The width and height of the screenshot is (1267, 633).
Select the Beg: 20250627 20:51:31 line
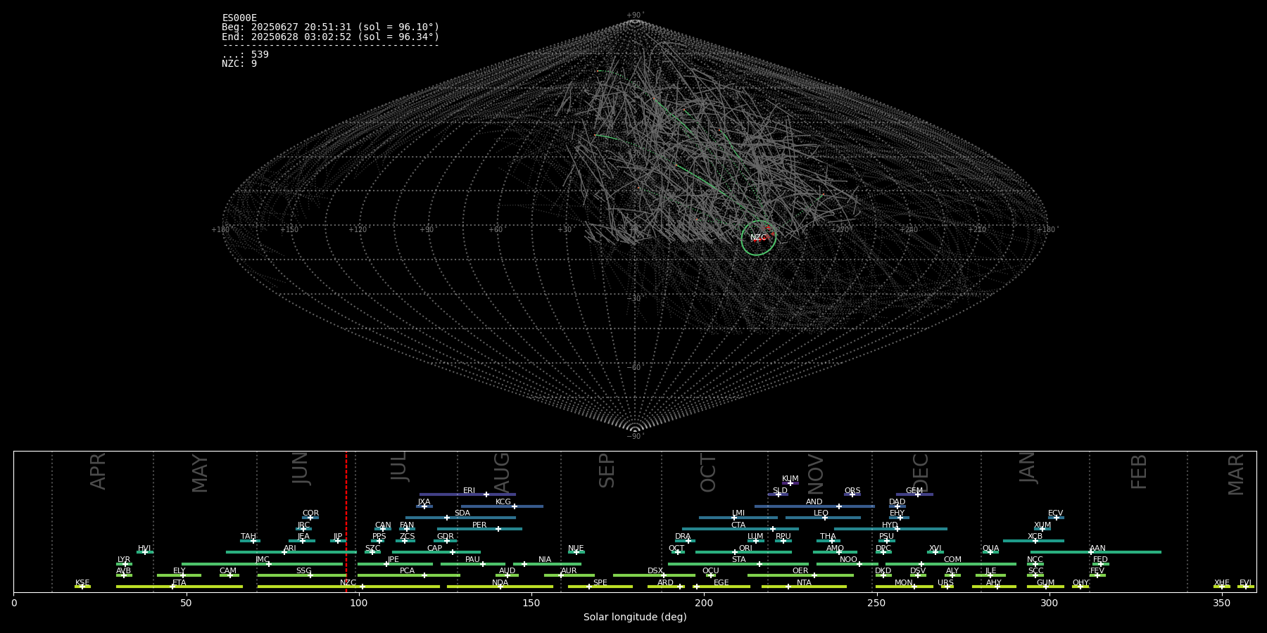click(x=330, y=27)
